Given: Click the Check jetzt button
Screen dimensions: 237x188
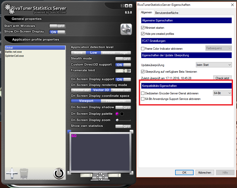Looking at the screenshot, I should pos(222,78).
